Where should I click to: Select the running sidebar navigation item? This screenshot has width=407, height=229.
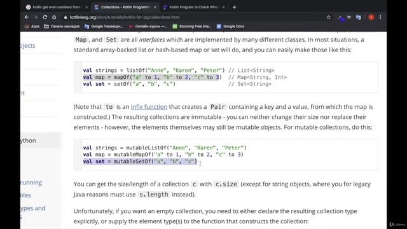coord(31,183)
